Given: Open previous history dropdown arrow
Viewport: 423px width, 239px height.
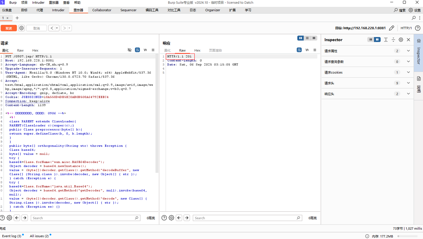Looking at the screenshot, I should click(x=57, y=28).
